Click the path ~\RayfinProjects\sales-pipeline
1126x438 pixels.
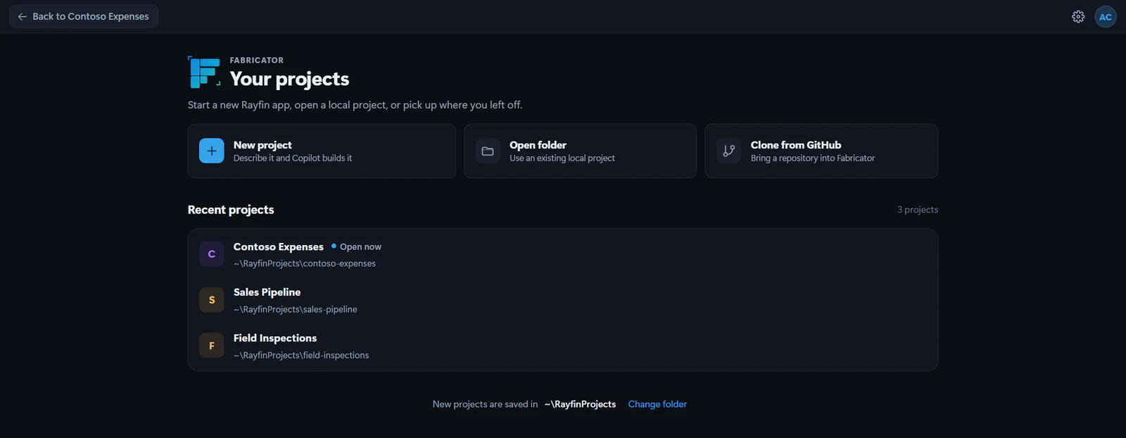pyautogui.click(x=296, y=309)
